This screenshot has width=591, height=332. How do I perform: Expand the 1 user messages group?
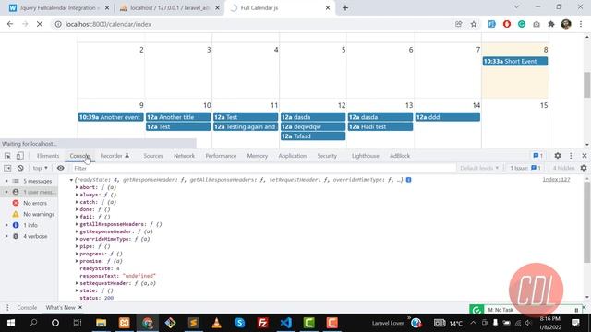coord(6,192)
